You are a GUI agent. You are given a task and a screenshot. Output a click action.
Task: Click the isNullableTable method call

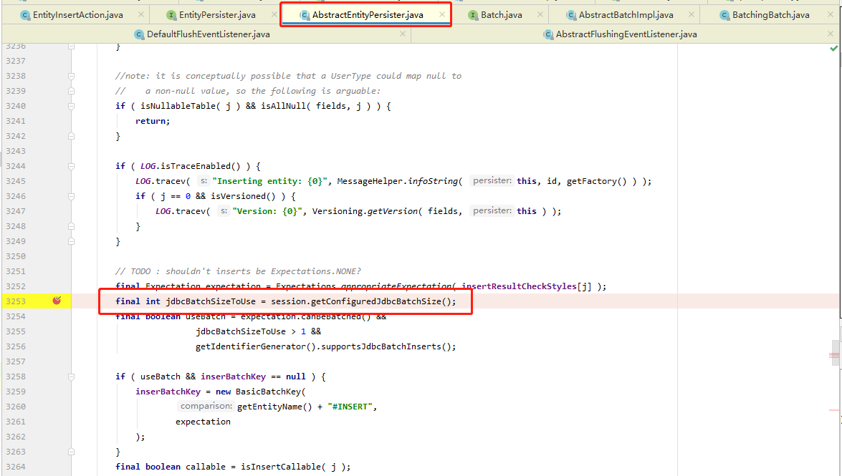click(178, 106)
